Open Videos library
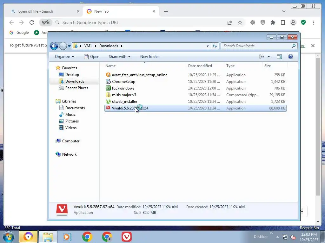 tap(68, 128)
